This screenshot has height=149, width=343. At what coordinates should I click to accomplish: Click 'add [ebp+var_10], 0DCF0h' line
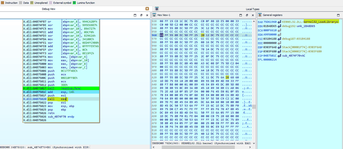61,32
